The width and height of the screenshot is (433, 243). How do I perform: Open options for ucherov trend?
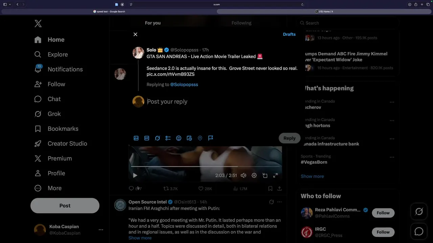point(392,102)
